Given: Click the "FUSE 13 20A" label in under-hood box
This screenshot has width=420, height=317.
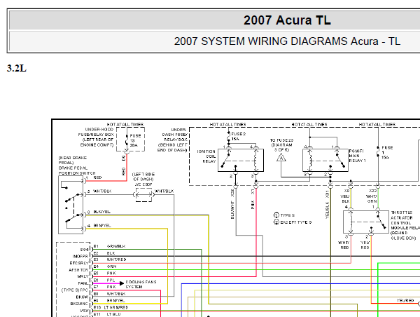Looking at the screenshot, I should pyautogui.click(x=135, y=140).
